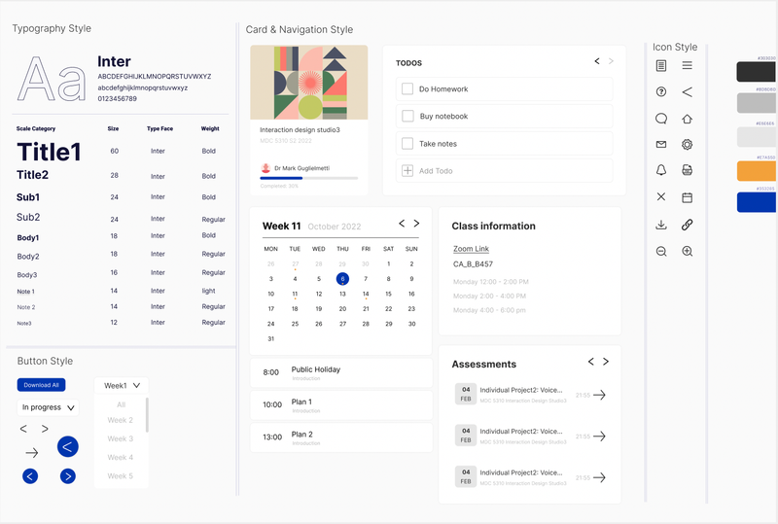Show next Assessments
Image resolution: width=778 pixels, height=524 pixels.
pos(606,362)
